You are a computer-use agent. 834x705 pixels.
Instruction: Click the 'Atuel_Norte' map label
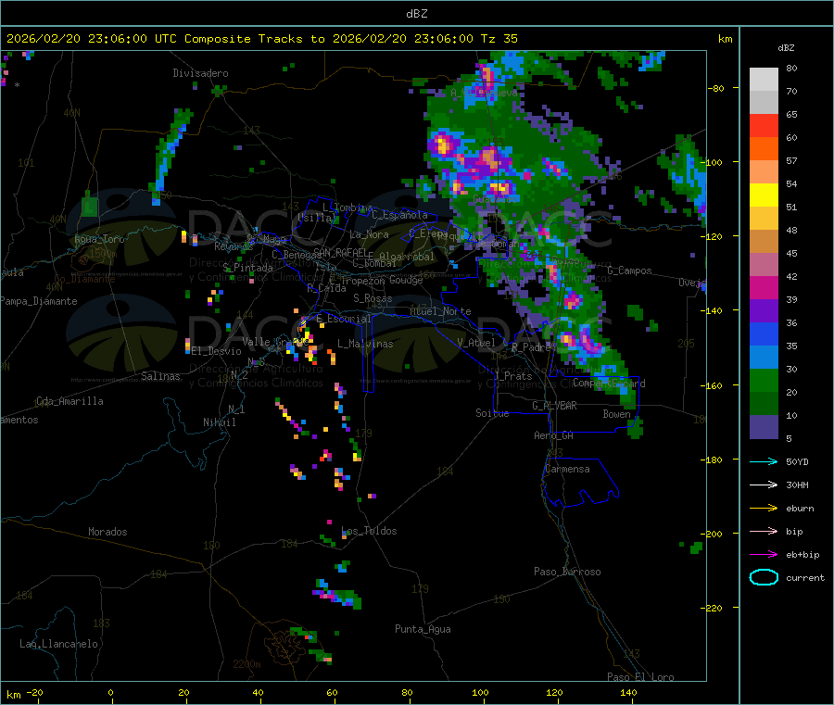(440, 311)
